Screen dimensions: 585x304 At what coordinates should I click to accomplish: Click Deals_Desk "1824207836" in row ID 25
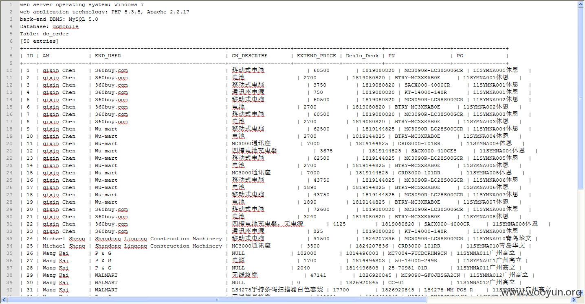(372, 246)
